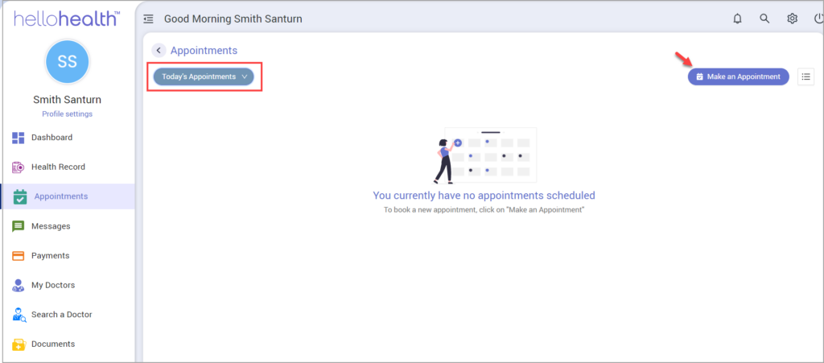Click the power logout icon
Viewport: 824px width, 363px height.
(x=818, y=19)
